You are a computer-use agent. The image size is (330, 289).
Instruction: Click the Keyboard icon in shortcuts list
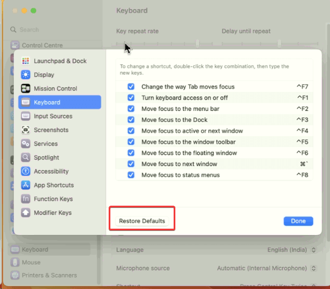26,102
